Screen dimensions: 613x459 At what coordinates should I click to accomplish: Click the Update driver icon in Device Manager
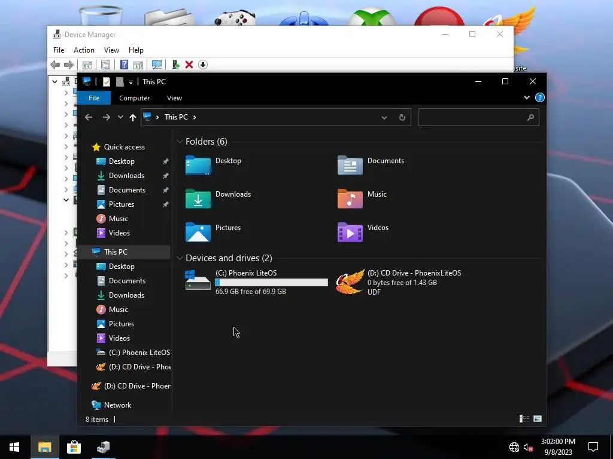[175, 65]
